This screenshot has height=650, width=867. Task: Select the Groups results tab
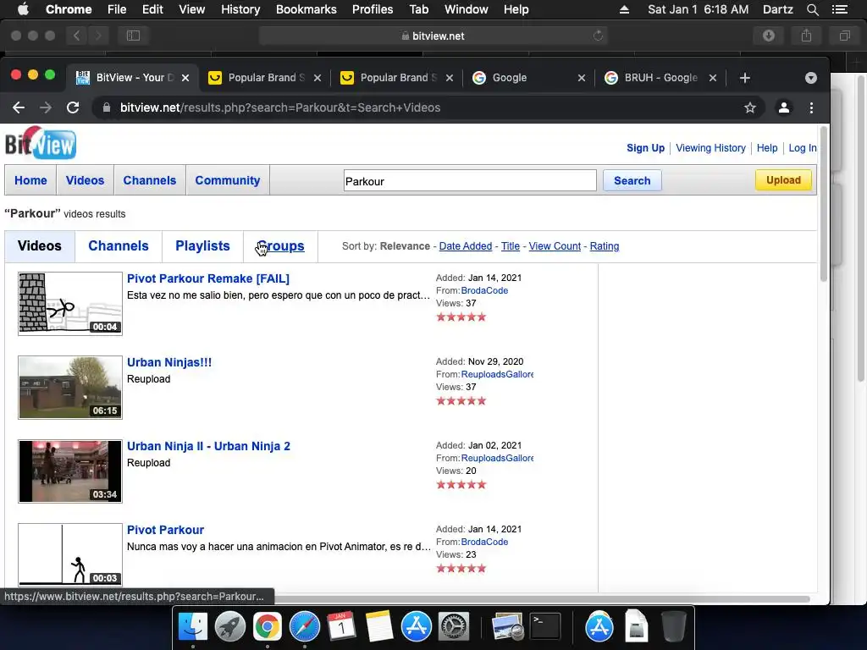click(280, 246)
